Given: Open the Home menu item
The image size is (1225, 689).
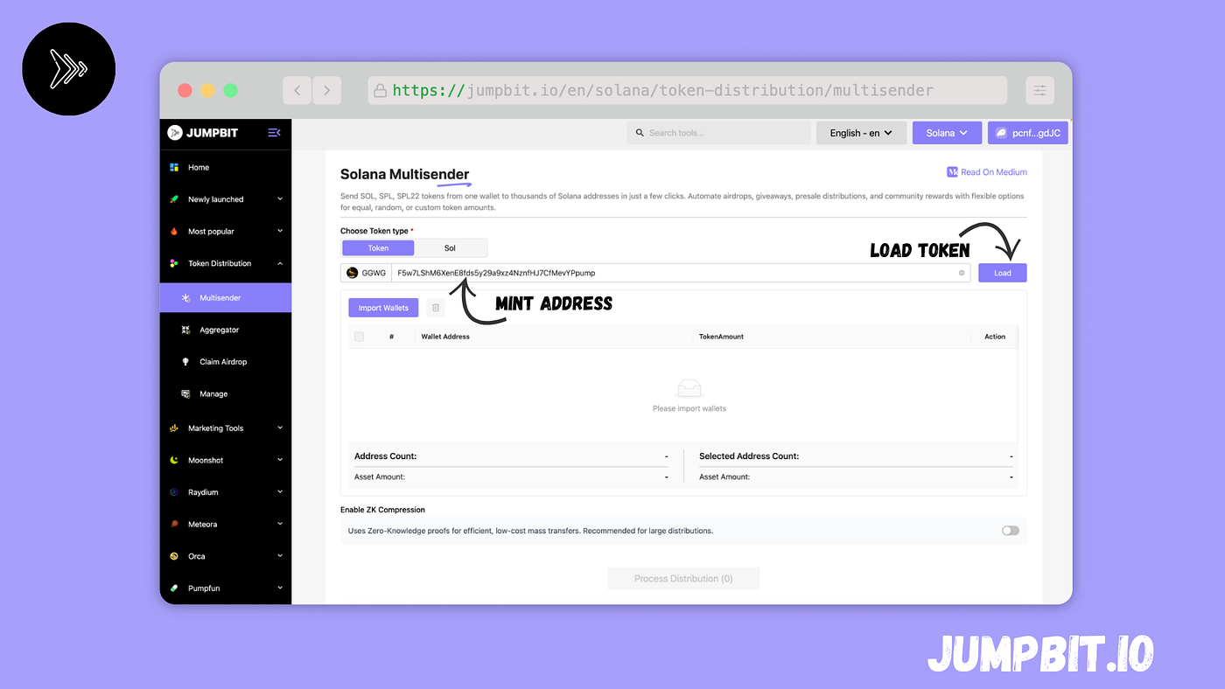Looking at the screenshot, I should click(226, 167).
